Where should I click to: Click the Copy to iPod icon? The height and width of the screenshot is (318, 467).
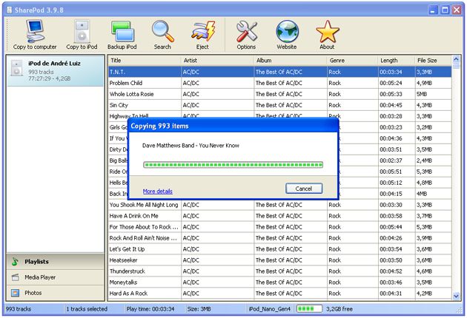[x=82, y=35]
